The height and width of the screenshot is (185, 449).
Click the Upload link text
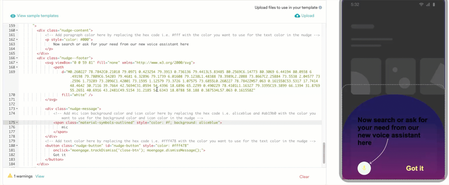308,16
